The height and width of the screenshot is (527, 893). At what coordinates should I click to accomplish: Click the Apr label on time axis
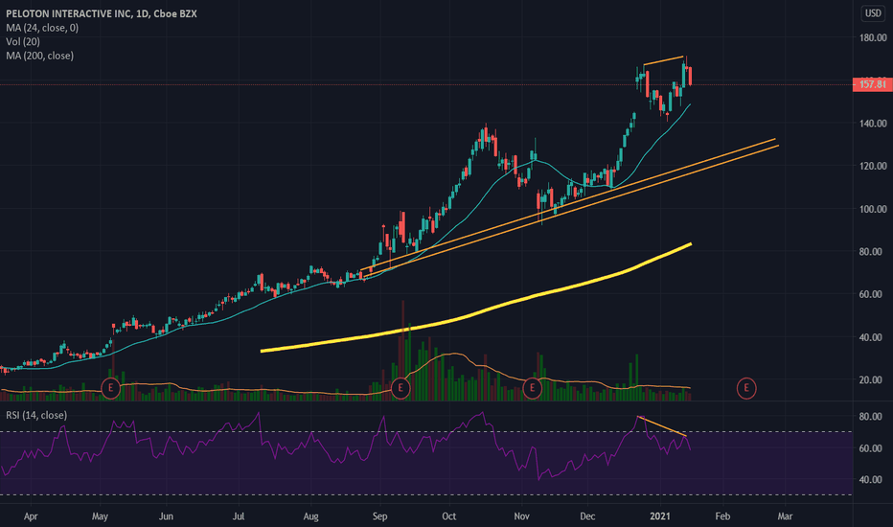pos(31,516)
